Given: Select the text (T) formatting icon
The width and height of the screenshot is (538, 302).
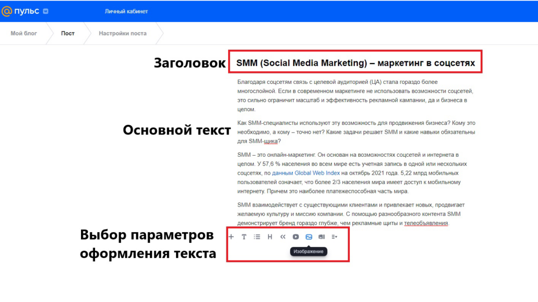Looking at the screenshot, I should (244, 237).
